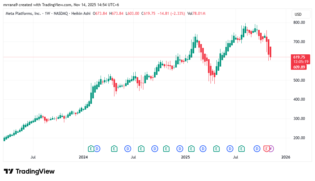Click the latest red weekly candle
This screenshot has height=181, width=315.
tap(271, 52)
